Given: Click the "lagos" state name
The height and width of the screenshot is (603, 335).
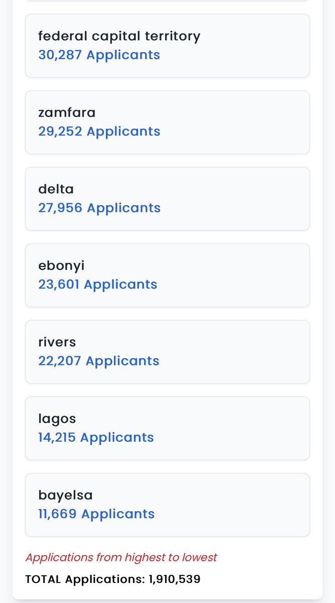Looking at the screenshot, I should 57,419.
